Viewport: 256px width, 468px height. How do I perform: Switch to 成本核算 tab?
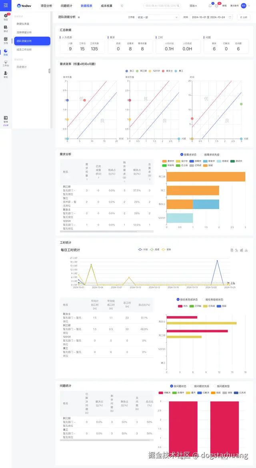(107, 6)
